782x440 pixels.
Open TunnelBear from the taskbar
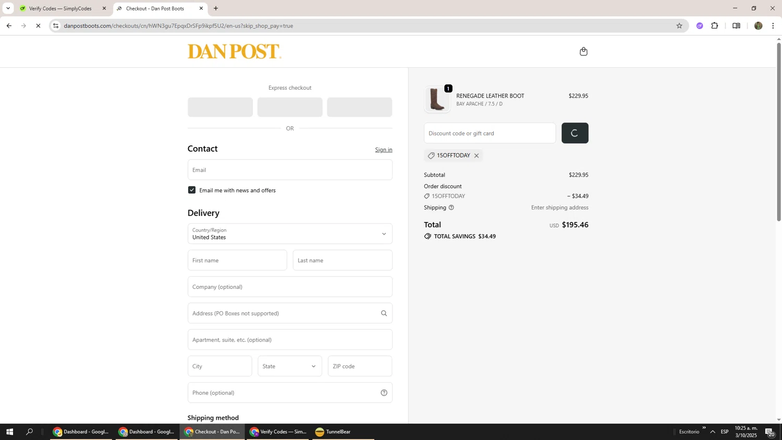(x=343, y=432)
